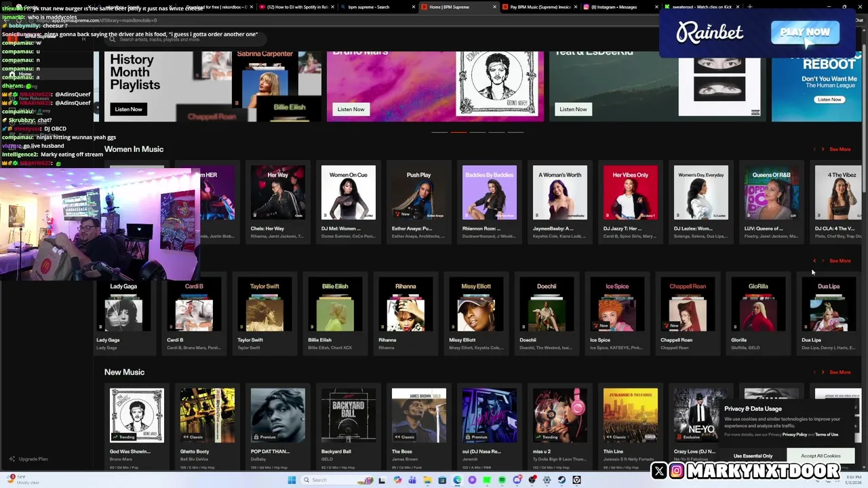Click Listen Now on History Month Playlists banner
The height and width of the screenshot is (488, 868).
[128, 109]
